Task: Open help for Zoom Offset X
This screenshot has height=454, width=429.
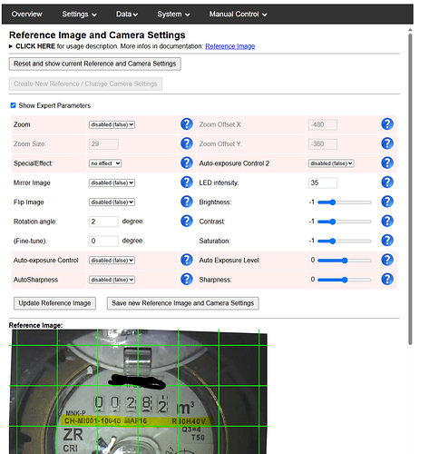Action: point(387,124)
